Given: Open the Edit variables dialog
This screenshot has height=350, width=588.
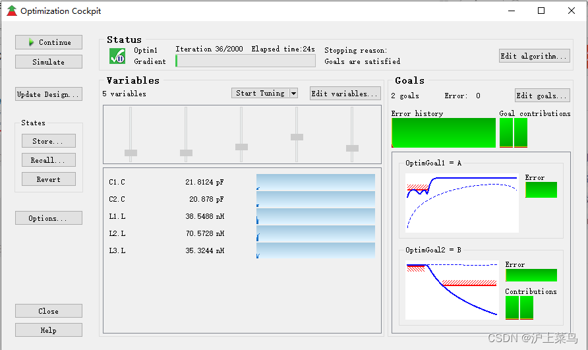Looking at the screenshot, I should [345, 94].
